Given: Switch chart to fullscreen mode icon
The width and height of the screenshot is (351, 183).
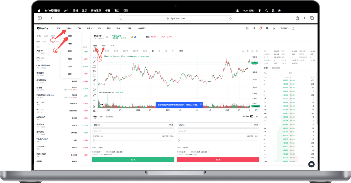Looking at the screenshot, I should (x=257, y=51).
